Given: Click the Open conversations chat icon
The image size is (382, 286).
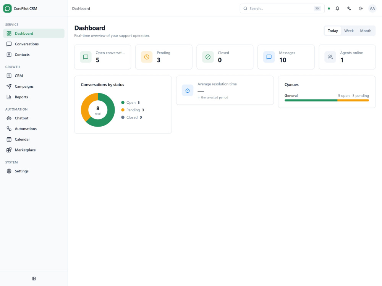Looking at the screenshot, I should click(86, 57).
